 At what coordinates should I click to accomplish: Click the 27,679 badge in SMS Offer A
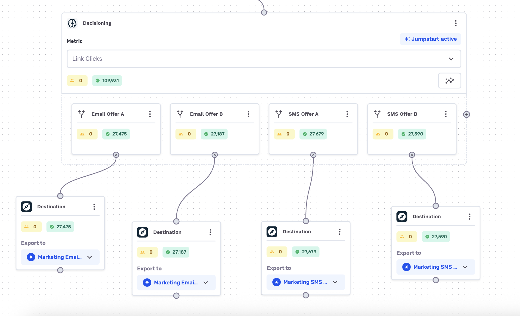coord(313,134)
